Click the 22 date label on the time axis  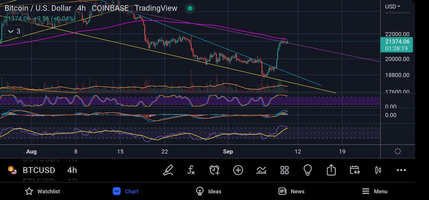[164, 151]
